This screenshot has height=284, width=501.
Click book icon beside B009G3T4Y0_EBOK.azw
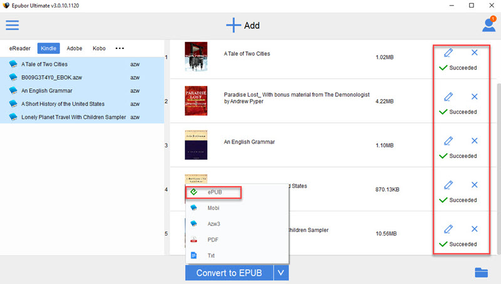pos(13,77)
